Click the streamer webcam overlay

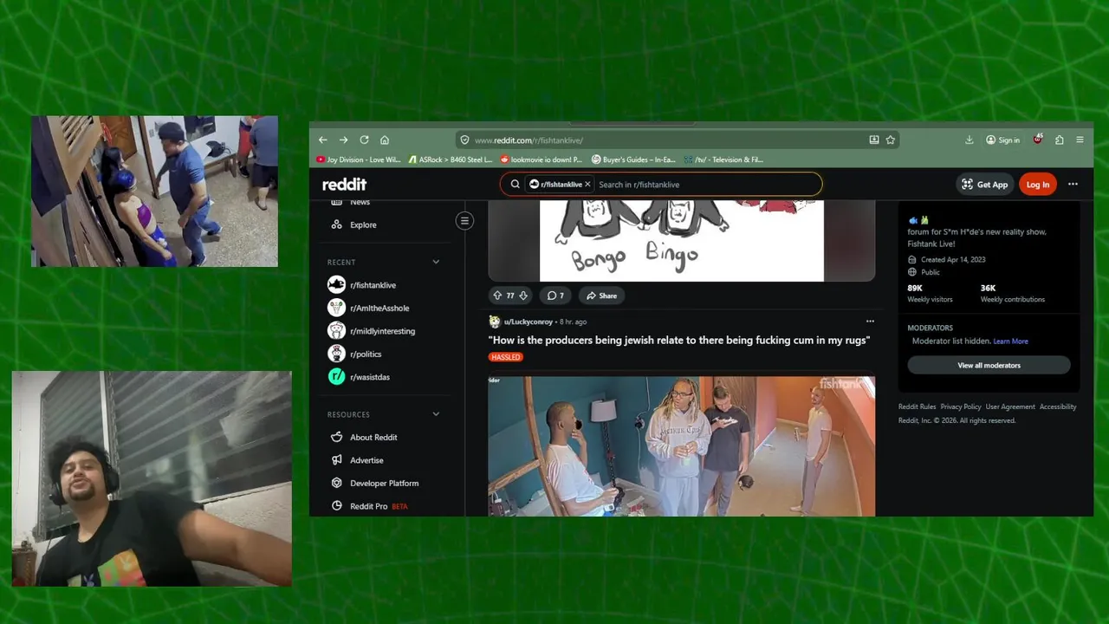point(152,478)
